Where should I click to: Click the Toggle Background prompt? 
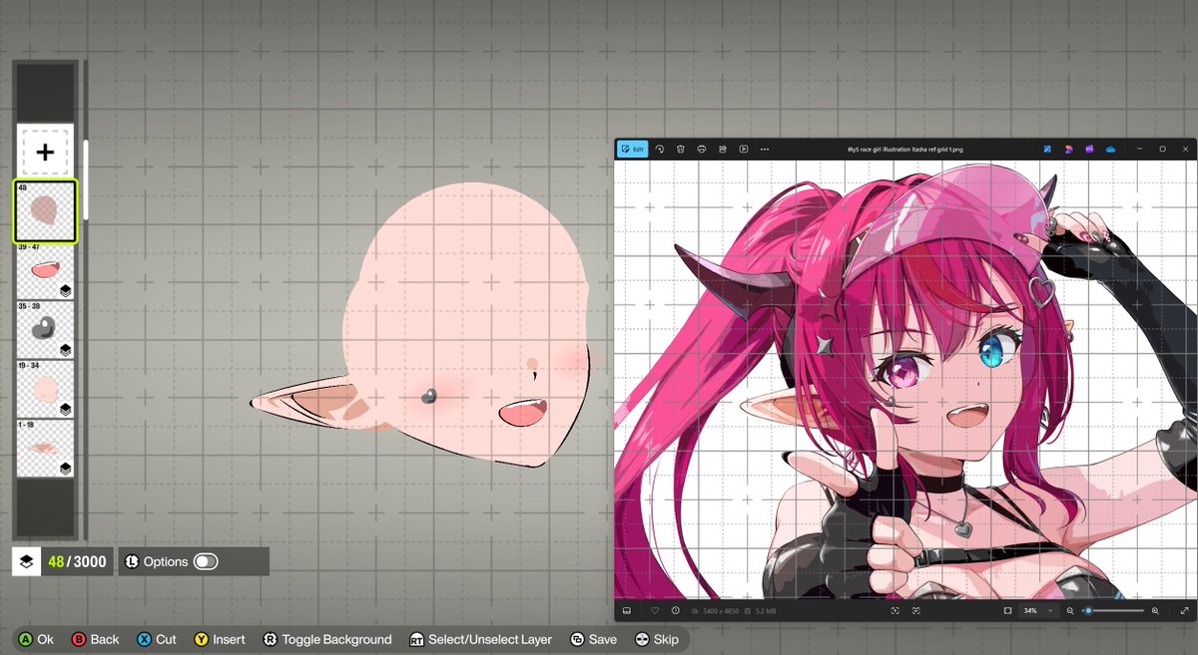pos(327,639)
